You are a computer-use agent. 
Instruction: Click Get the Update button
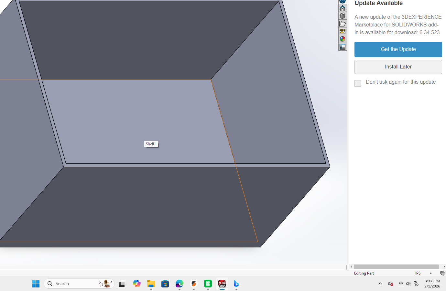(398, 49)
